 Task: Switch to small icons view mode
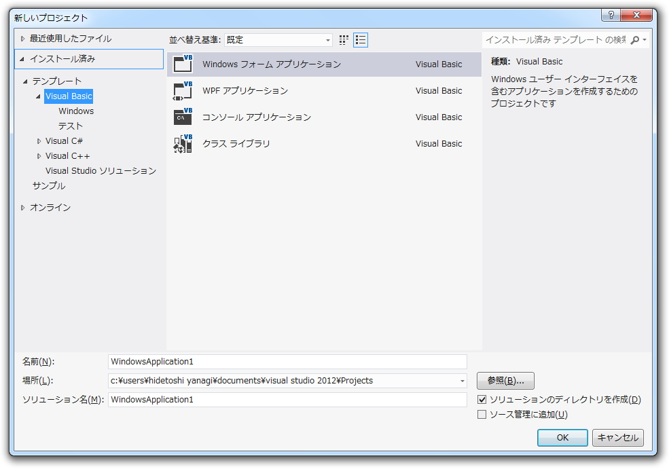pos(344,39)
